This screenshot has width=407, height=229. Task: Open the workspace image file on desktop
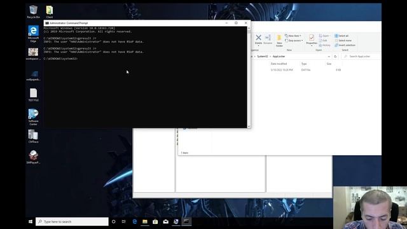[33, 54]
